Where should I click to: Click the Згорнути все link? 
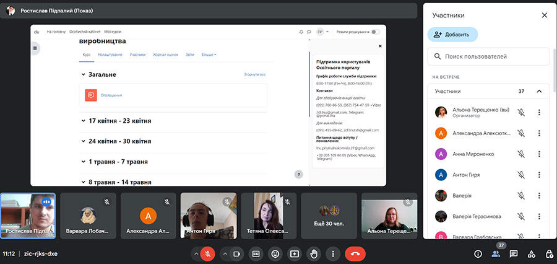coord(255,75)
